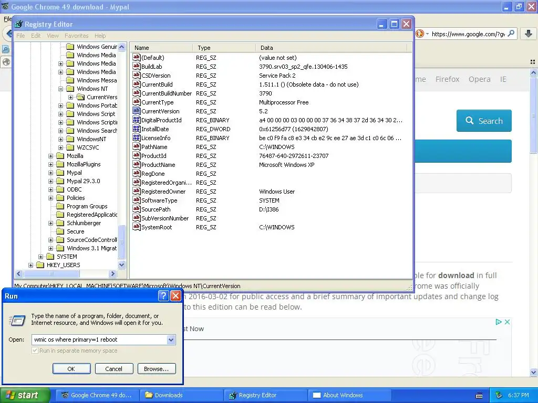Expand the MozillaPlugins key
Screen dimensions: 538x403
coord(51,164)
